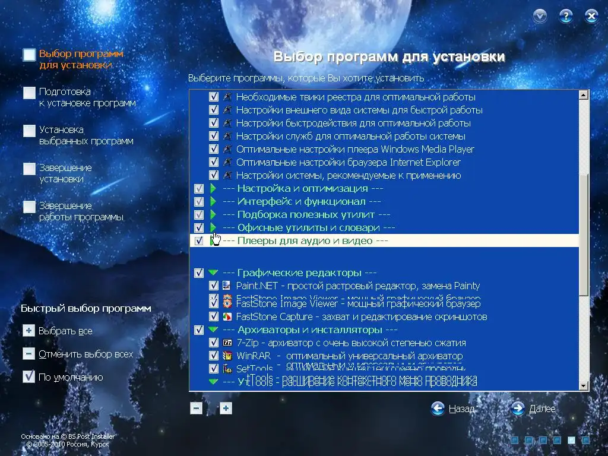Expand the Настройка и оптимизация group arrow
608x456 pixels.
point(213,188)
